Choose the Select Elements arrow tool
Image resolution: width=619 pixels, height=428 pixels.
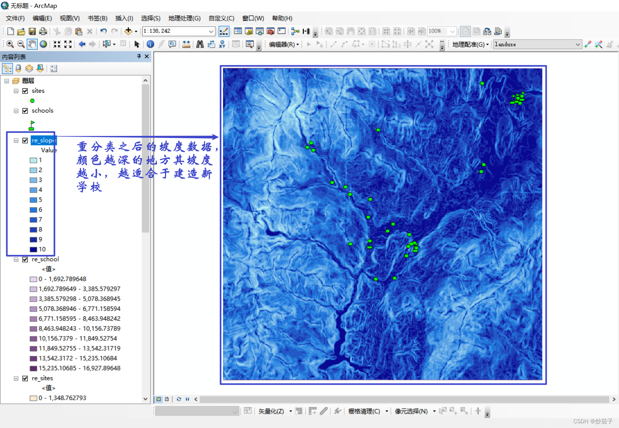point(137,44)
